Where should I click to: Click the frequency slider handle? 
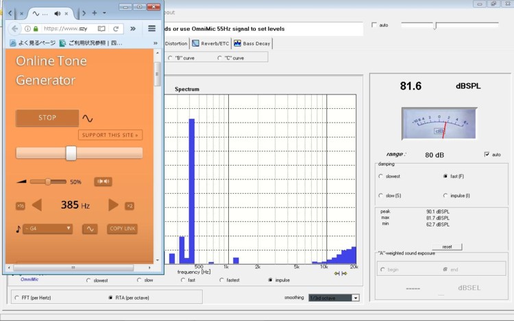click(x=71, y=153)
